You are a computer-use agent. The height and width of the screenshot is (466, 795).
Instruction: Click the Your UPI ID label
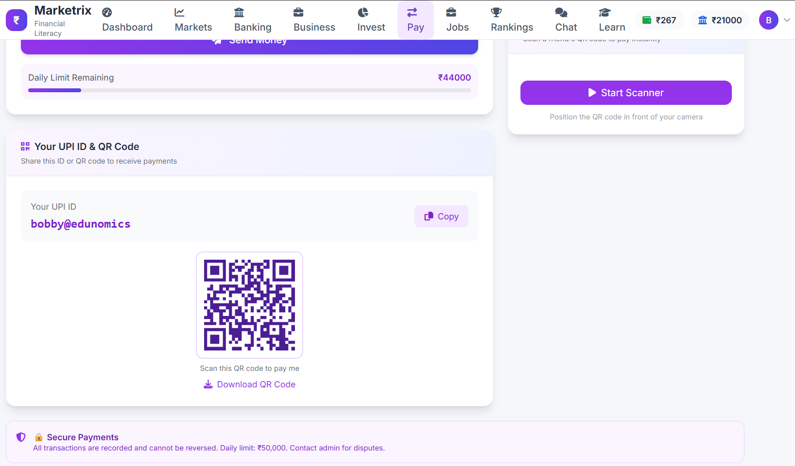[53, 207]
